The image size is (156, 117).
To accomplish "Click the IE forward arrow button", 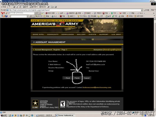I will [x=10, y=7].
